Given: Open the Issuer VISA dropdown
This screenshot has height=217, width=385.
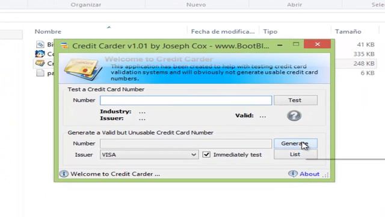Looking at the screenshot, I should (149, 154).
